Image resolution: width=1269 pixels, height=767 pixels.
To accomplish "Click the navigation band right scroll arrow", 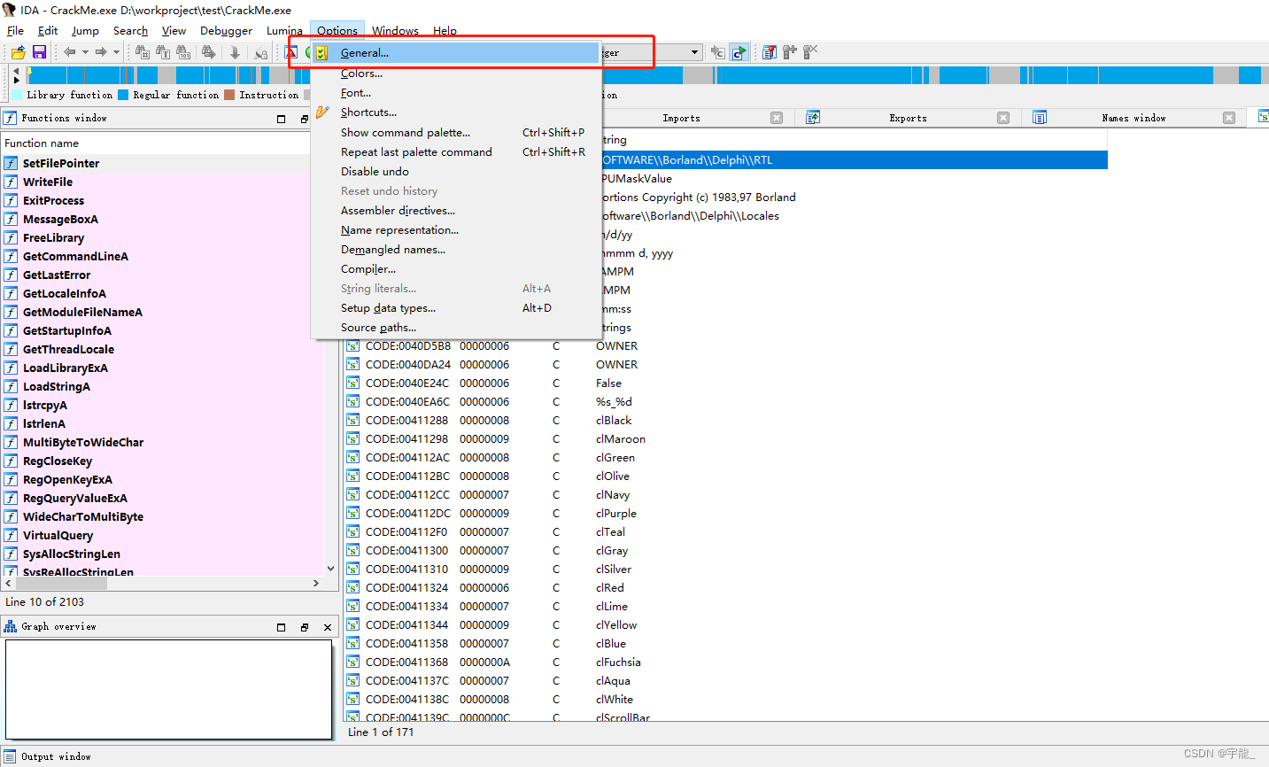I will (16, 80).
